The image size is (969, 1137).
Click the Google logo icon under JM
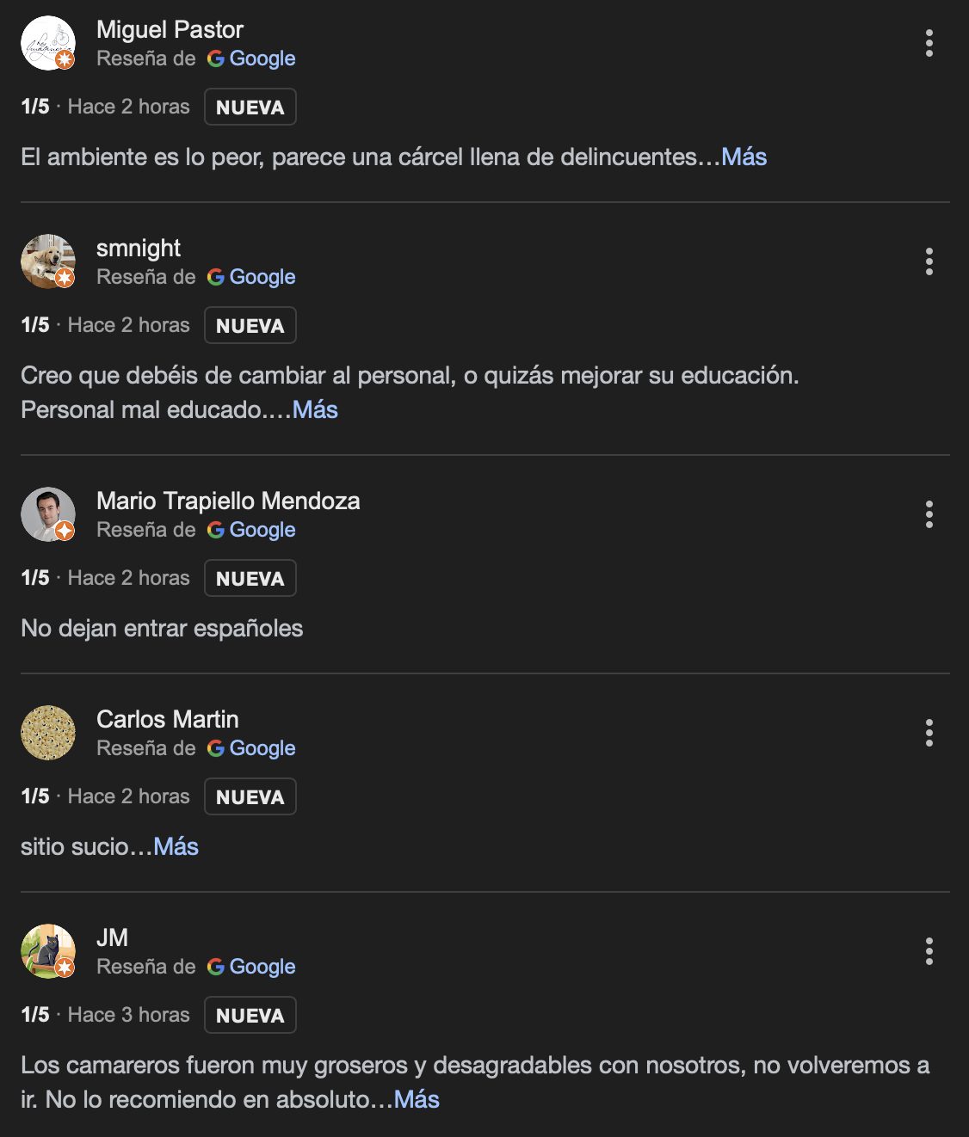pos(215,967)
